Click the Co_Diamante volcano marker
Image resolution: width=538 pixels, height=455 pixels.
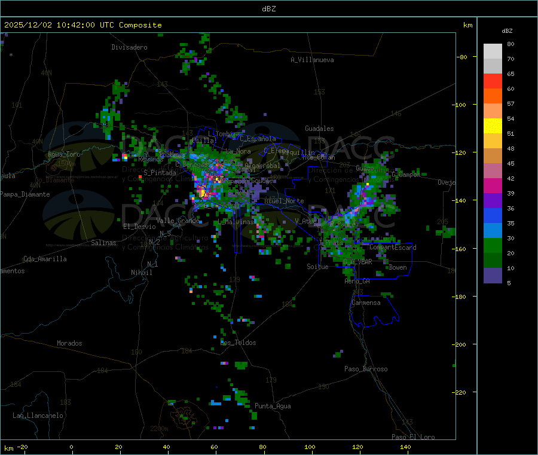pyautogui.click(x=54, y=168)
